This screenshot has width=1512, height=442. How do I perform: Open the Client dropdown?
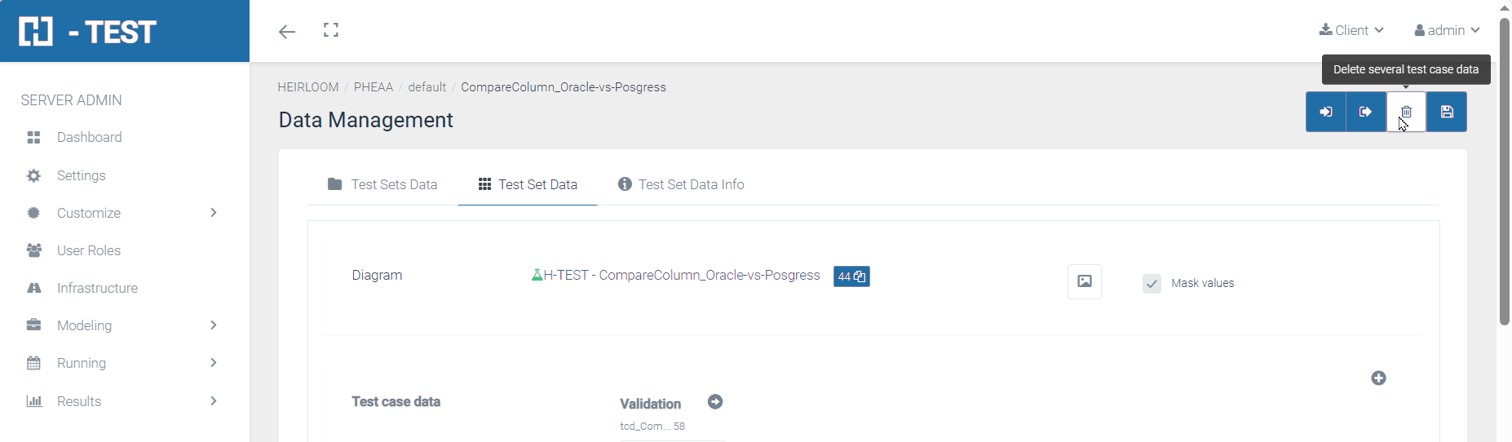[x=1351, y=30]
